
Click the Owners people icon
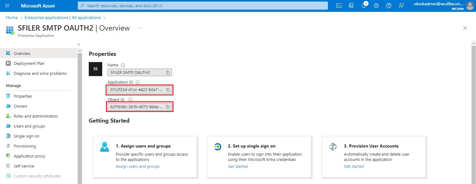8,106
